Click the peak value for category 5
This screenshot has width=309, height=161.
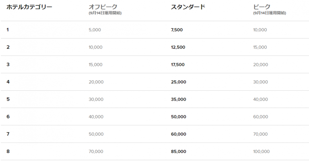(x=260, y=99)
